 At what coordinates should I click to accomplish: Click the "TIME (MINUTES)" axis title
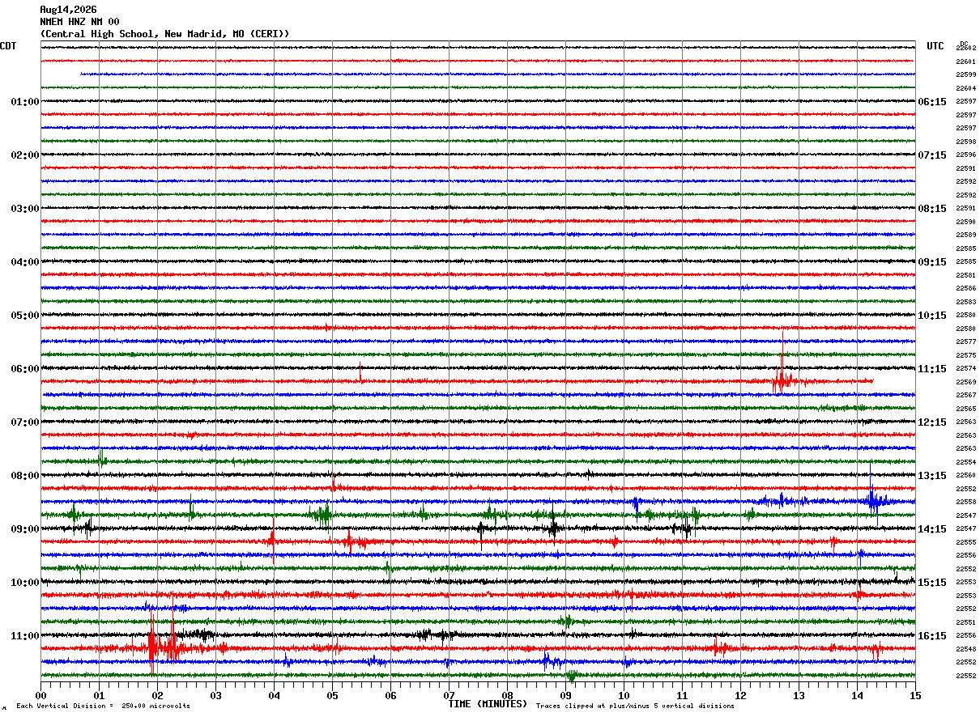tap(488, 704)
